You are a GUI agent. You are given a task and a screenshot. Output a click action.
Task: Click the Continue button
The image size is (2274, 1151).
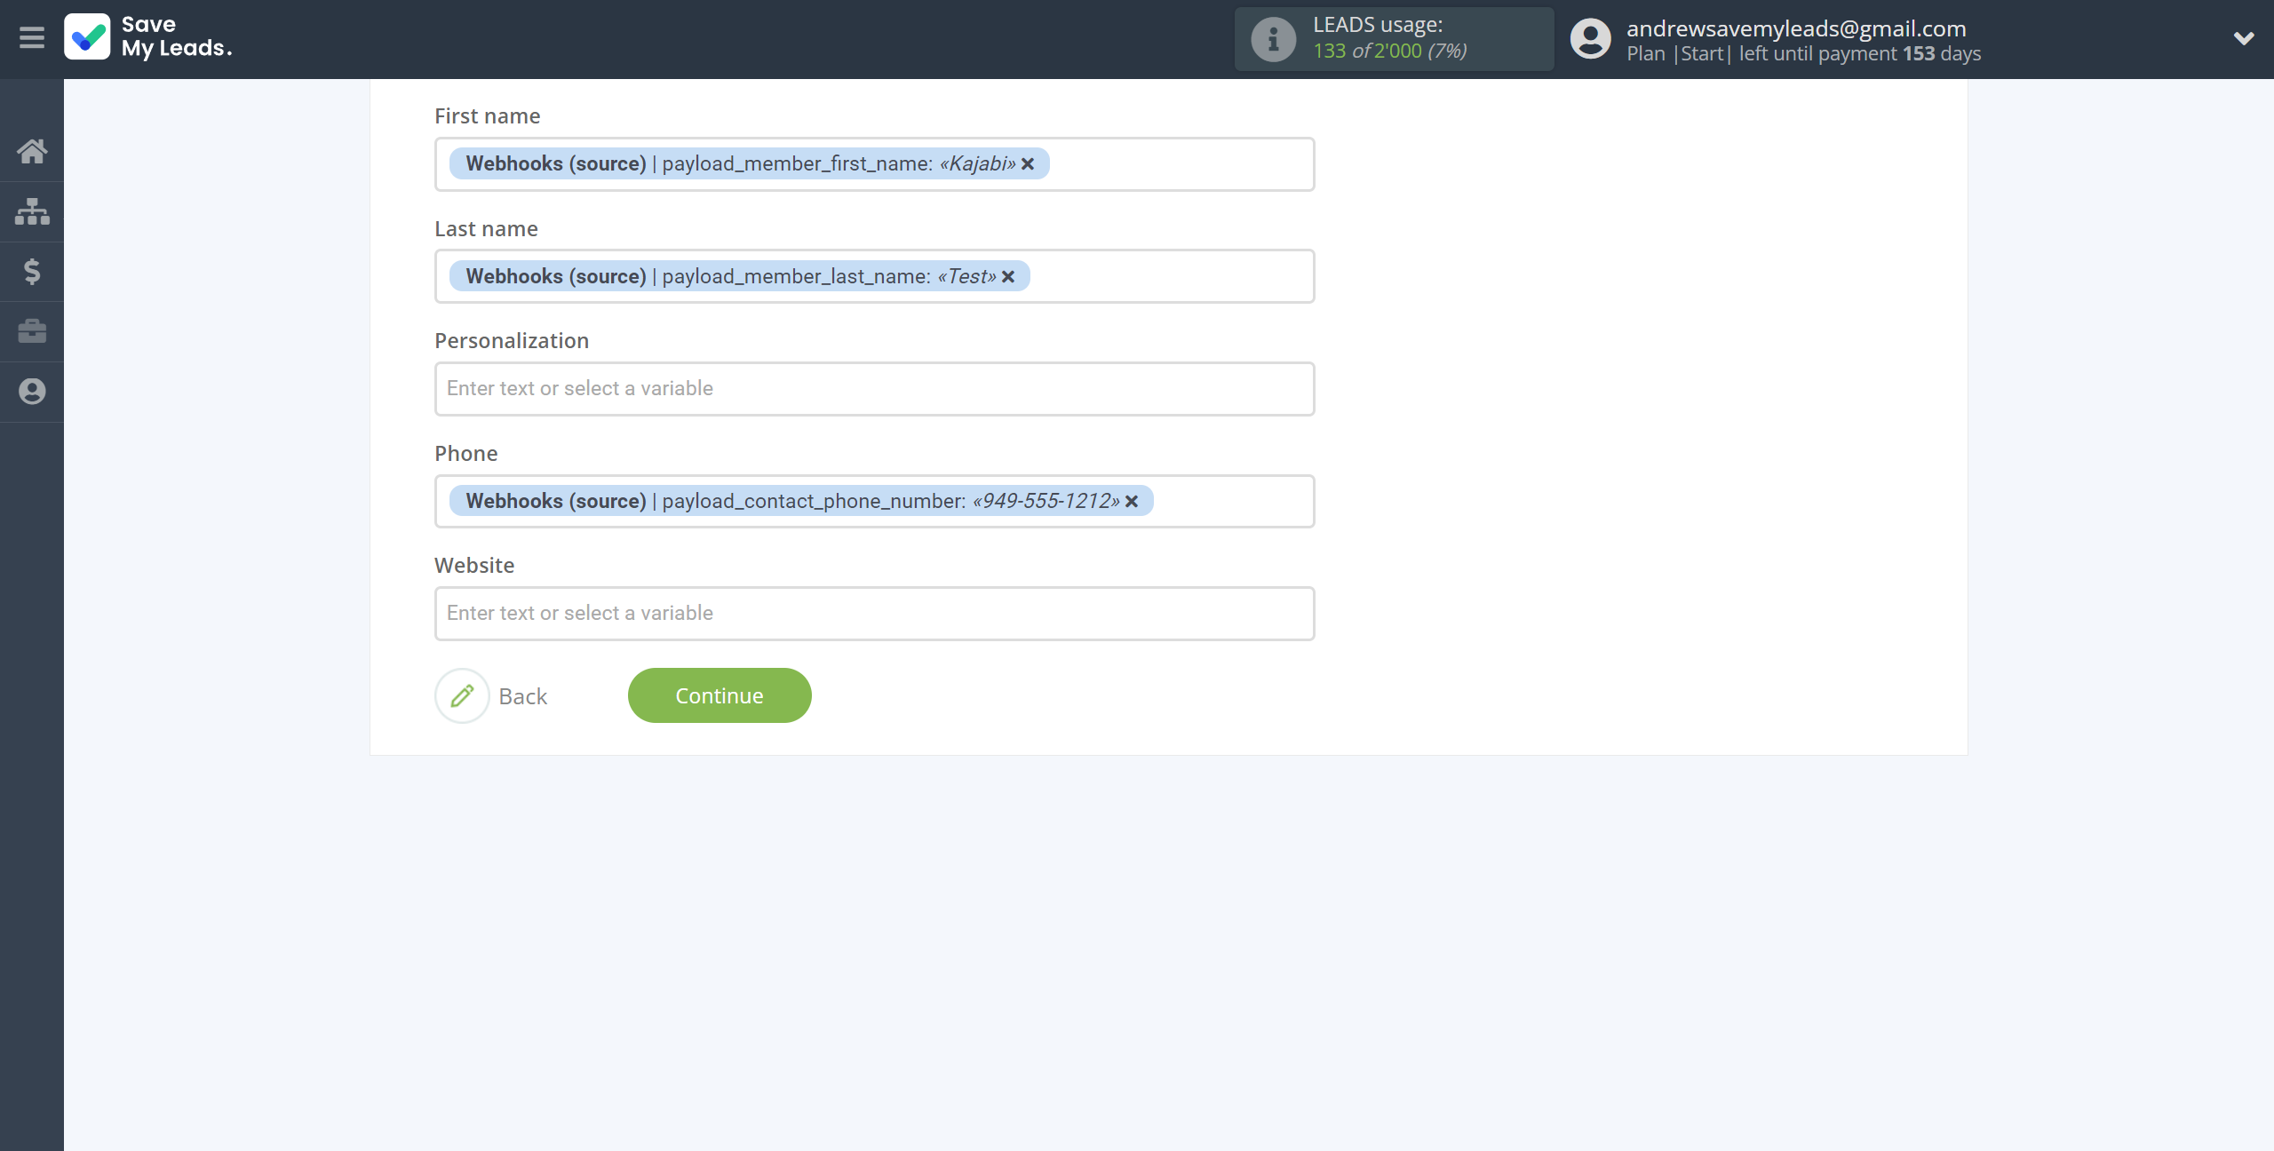pyautogui.click(x=720, y=695)
